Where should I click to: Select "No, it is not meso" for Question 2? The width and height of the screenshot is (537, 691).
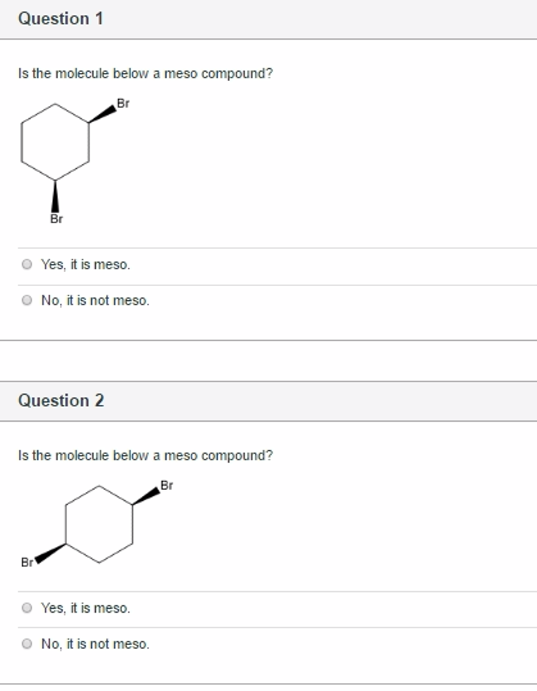click(27, 644)
